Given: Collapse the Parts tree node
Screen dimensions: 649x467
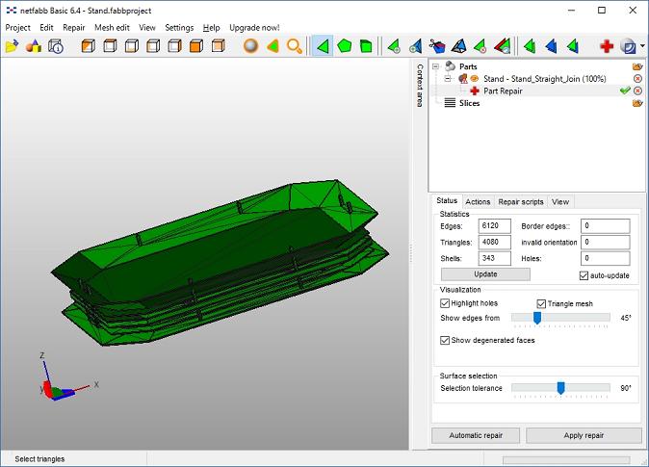Looking at the screenshot, I should point(436,66).
